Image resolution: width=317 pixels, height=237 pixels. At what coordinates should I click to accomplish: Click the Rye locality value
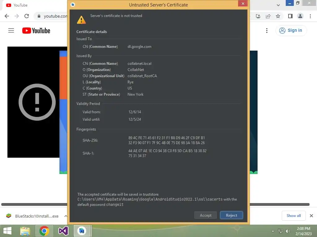130,82
